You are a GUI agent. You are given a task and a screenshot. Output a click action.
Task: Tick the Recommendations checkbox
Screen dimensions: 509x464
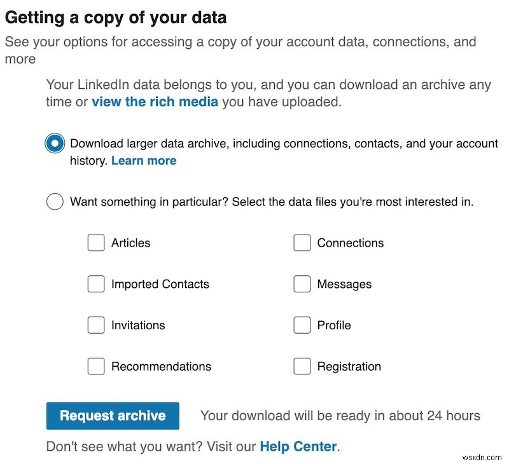[96, 367]
